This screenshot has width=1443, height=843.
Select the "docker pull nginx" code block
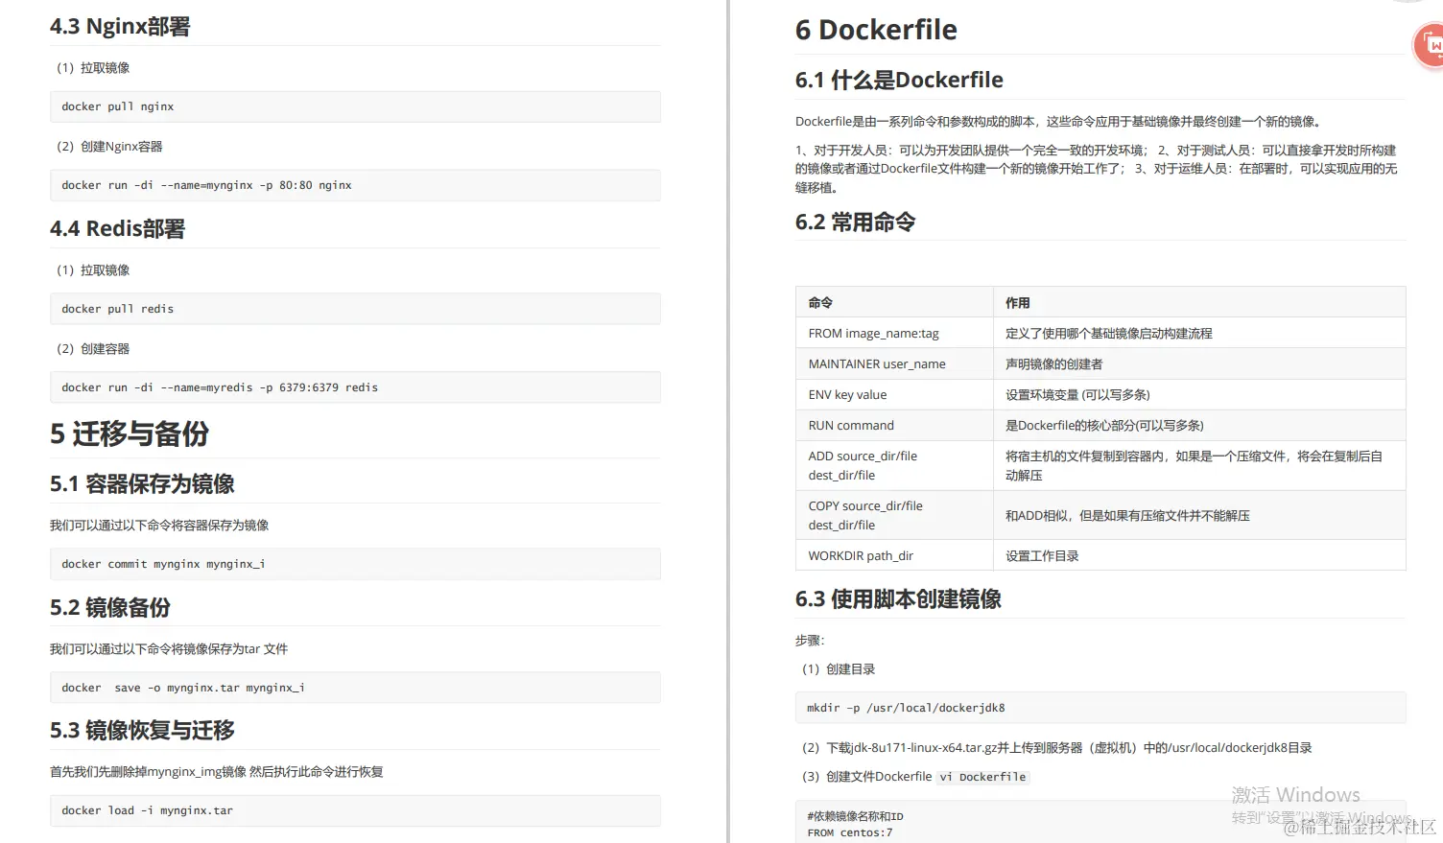355,106
